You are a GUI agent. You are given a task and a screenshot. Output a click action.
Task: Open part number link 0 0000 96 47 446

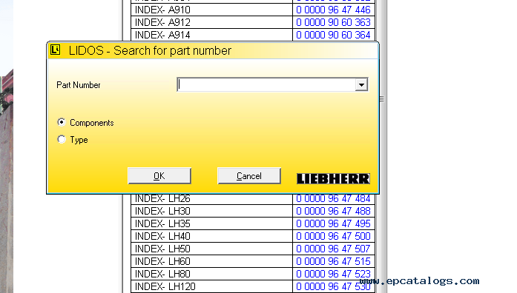pyautogui.click(x=333, y=10)
